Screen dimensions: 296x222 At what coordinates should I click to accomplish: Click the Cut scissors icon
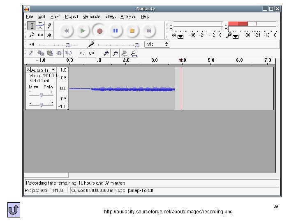31,53
